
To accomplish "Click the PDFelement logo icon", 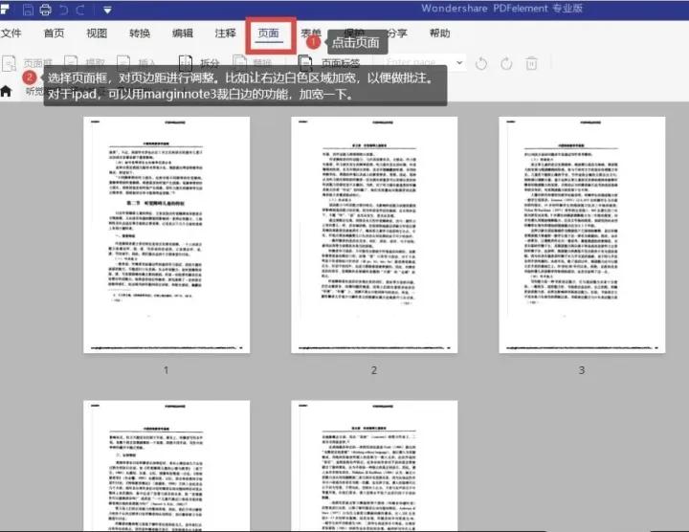I will pos(5,10).
